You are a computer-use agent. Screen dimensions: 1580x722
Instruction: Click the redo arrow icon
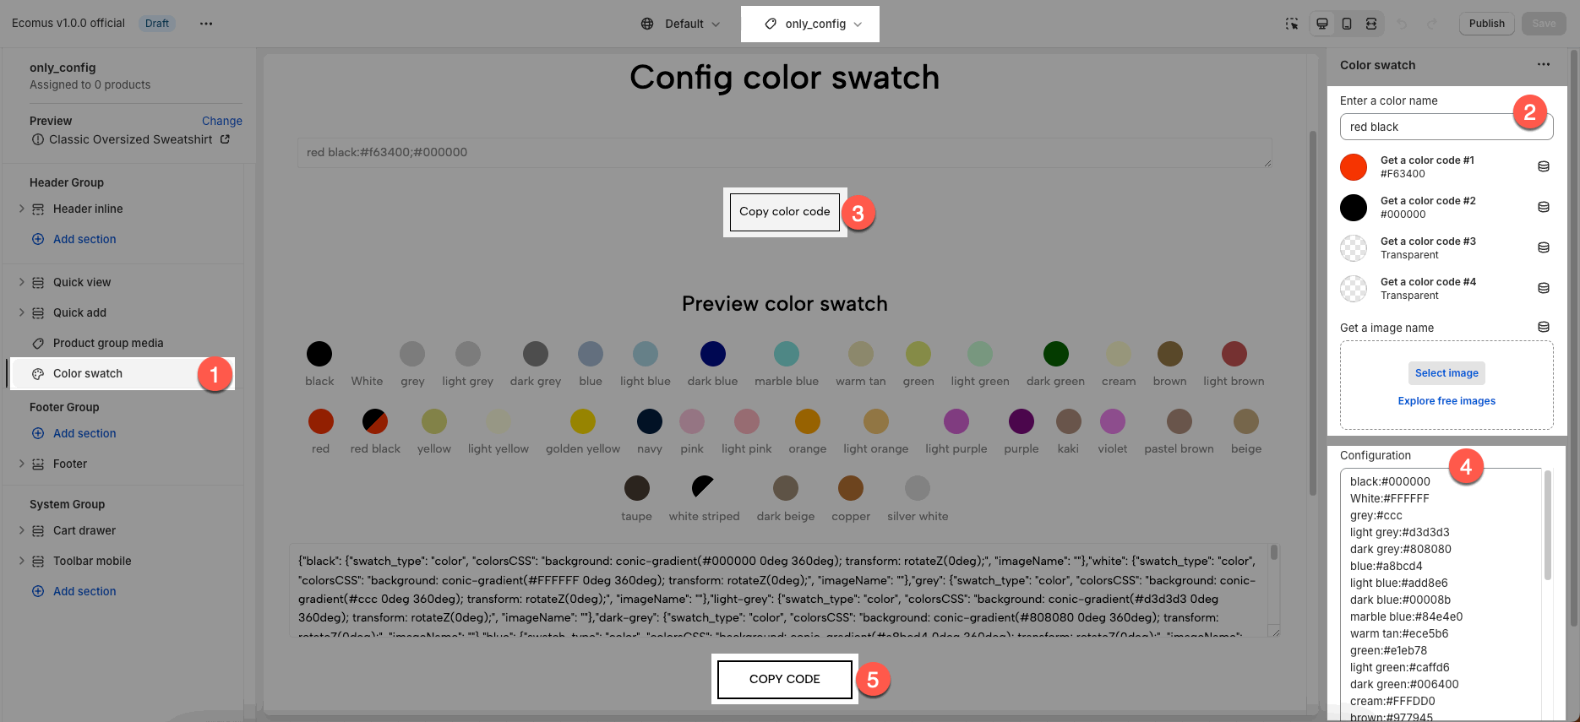tap(1432, 24)
